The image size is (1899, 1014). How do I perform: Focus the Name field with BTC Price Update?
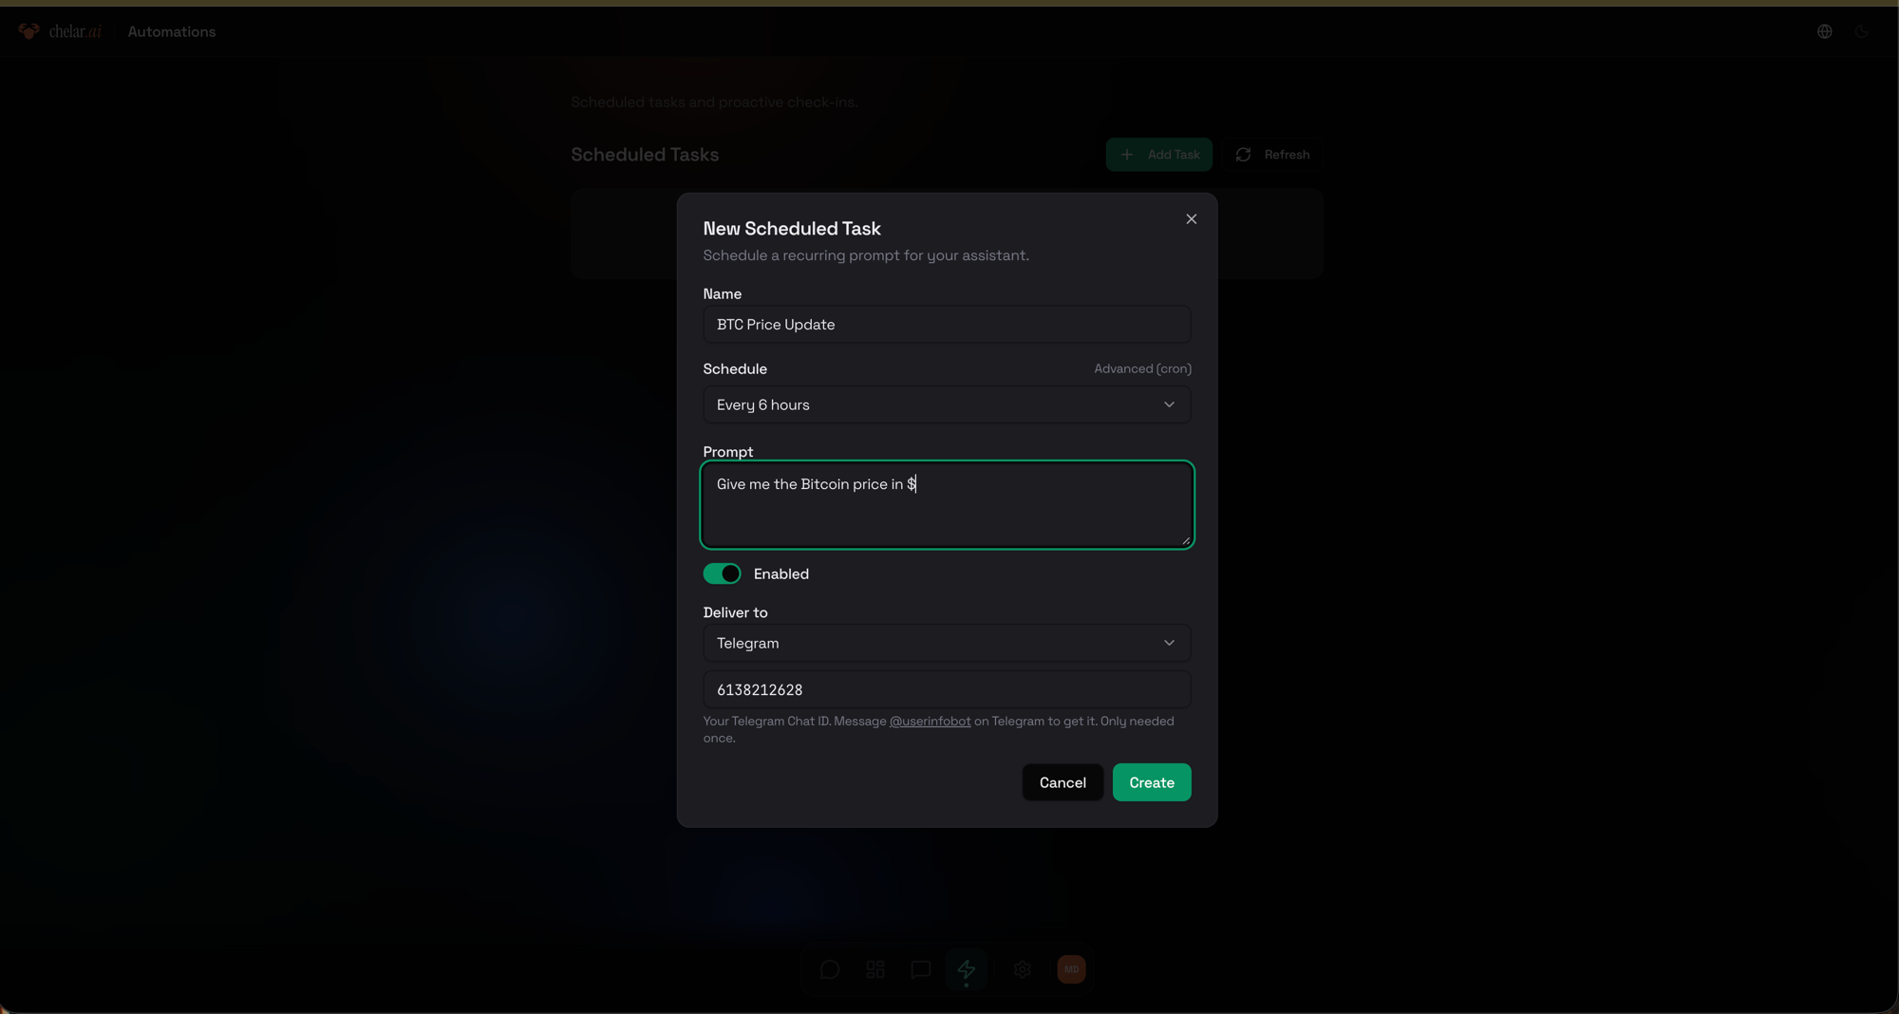pos(947,325)
